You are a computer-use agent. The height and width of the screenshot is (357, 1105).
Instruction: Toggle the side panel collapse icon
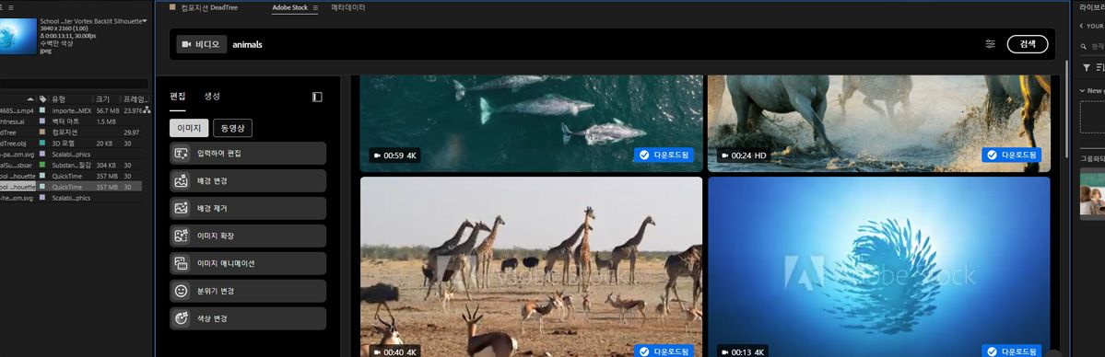317,97
